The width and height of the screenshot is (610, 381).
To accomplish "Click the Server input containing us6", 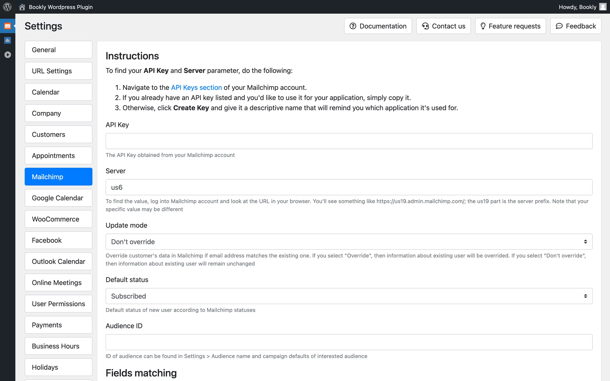I will click(349, 187).
